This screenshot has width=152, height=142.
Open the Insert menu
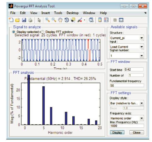pyautogui.click(x=46, y=13)
